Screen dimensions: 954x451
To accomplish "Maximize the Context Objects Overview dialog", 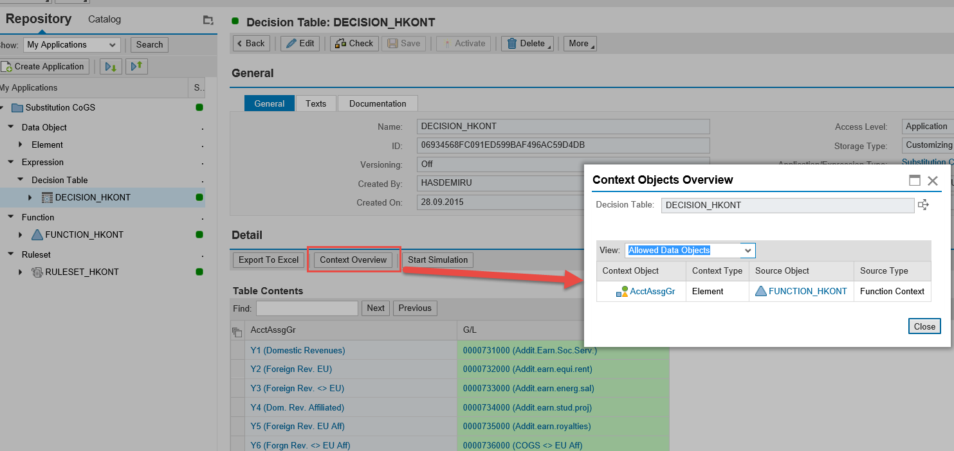I will coord(915,181).
